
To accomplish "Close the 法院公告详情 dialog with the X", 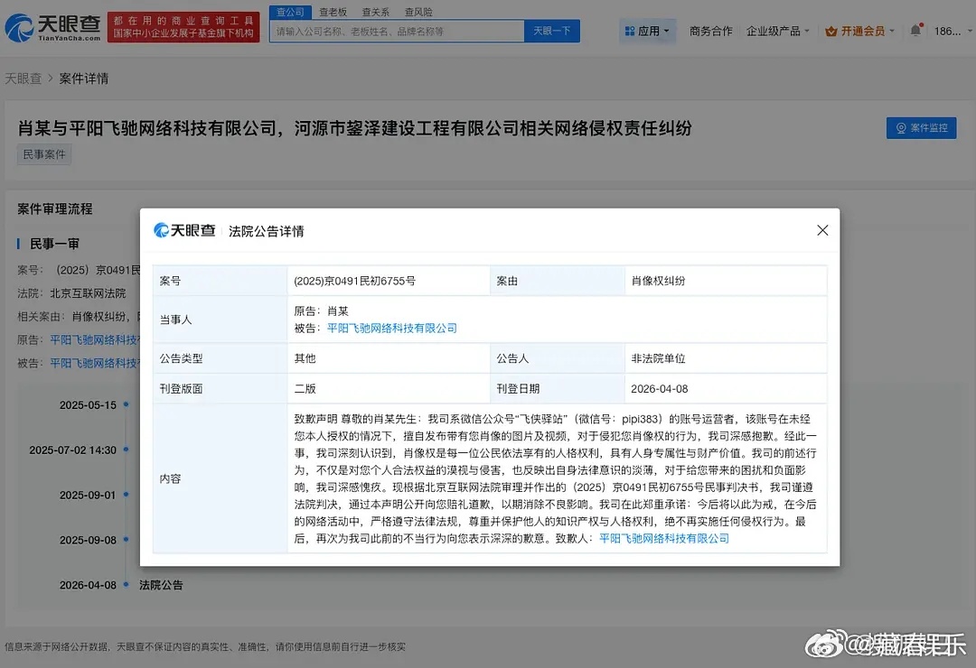I will (x=821, y=230).
